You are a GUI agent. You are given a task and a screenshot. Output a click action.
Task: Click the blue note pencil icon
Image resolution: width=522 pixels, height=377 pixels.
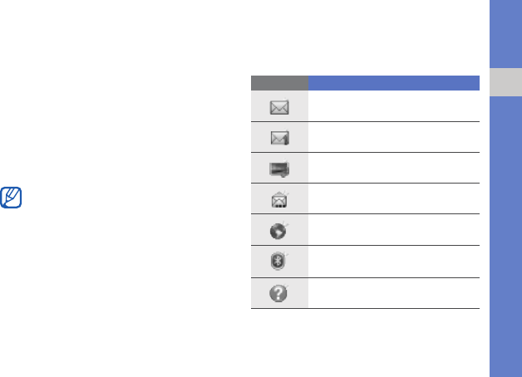[11, 198]
